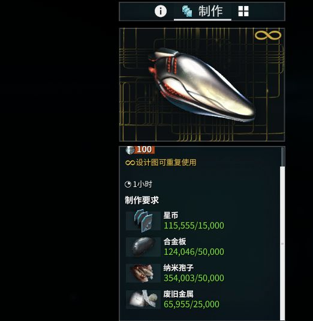Select the 废旧金属 resource icon
Image resolution: width=313 pixels, height=321 pixels.
click(143, 299)
